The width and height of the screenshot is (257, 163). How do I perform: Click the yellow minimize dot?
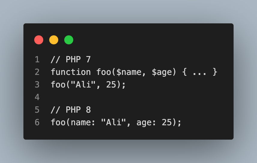[x=54, y=40]
